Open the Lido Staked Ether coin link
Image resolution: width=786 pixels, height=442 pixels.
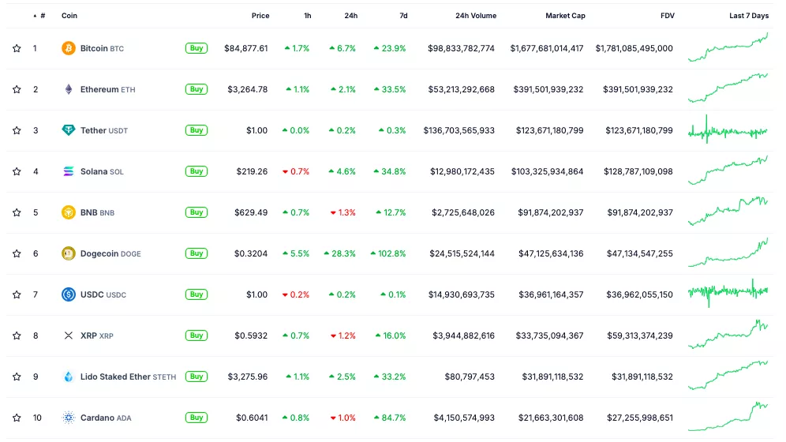tap(115, 376)
